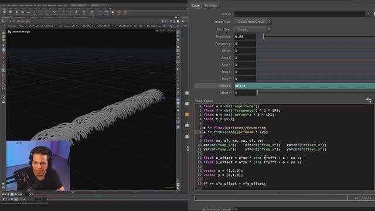Image resolution: width=375 pixels, height=211 pixels.
Task: Open the Attributes to Create dropdown arrow
Action: [236, 209]
